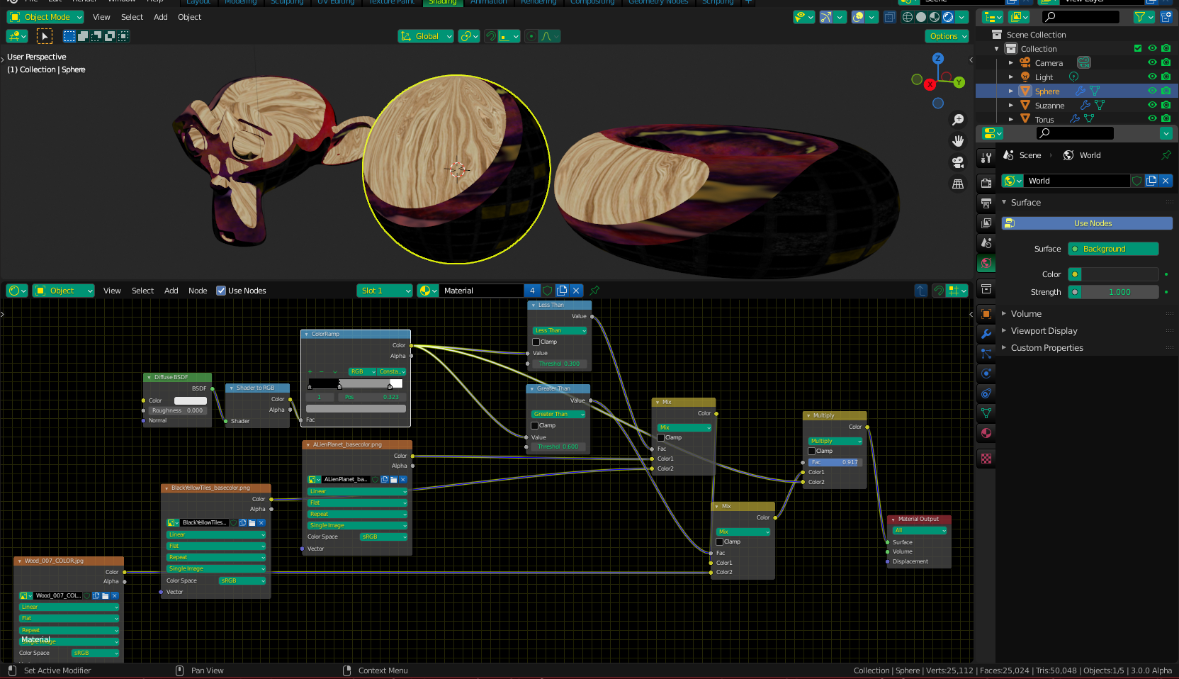Image resolution: width=1179 pixels, height=679 pixels.
Task: Open Material properties tab icon
Action: pyautogui.click(x=986, y=432)
